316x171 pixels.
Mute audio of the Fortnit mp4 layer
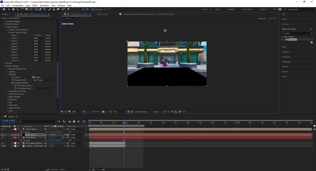(x=4, y=146)
